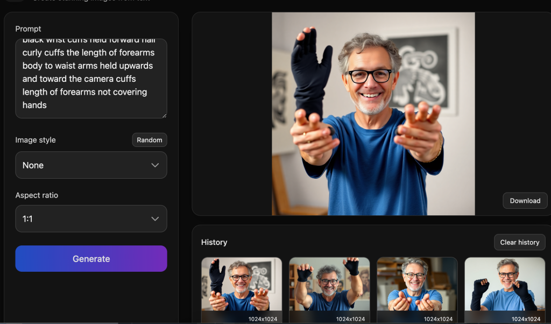Click the prompt box resize handle
Viewport: 551px width, 324px height.
point(164,115)
